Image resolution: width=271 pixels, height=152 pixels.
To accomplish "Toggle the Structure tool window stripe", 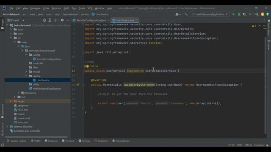I will (x=3, y=129).
